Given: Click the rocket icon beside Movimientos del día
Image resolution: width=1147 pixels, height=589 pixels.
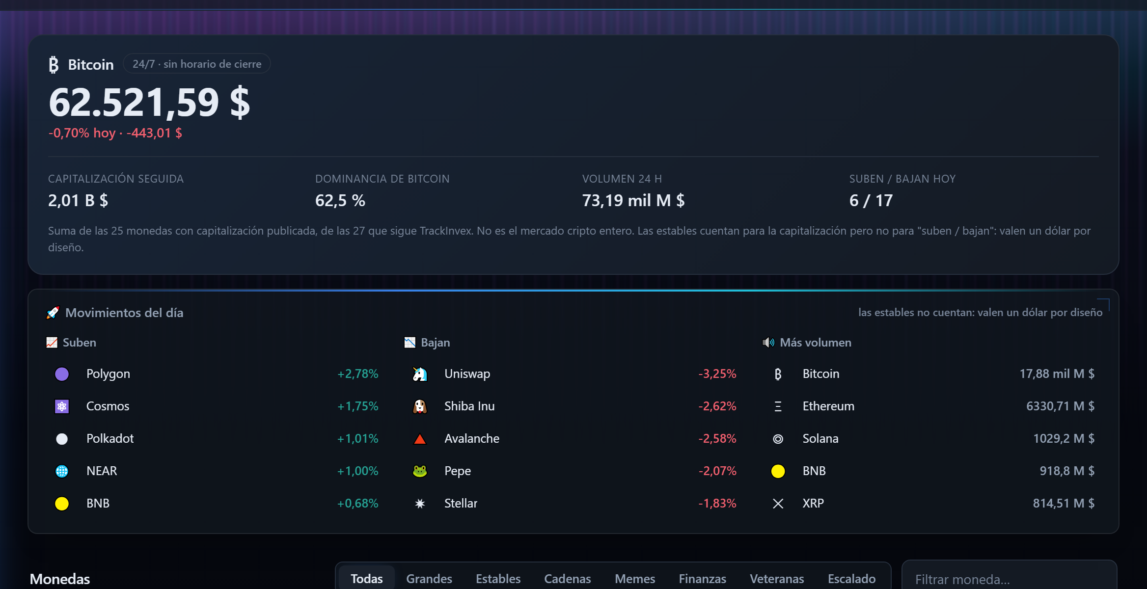Looking at the screenshot, I should [53, 313].
